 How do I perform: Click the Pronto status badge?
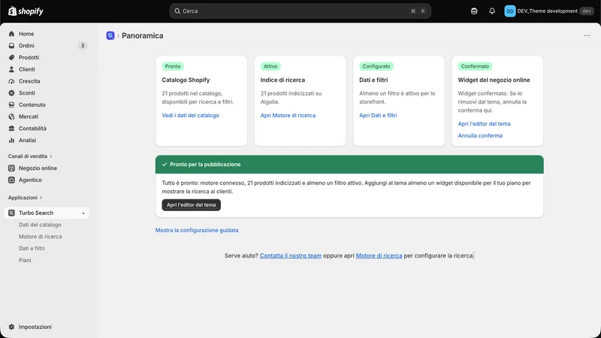pyautogui.click(x=173, y=66)
